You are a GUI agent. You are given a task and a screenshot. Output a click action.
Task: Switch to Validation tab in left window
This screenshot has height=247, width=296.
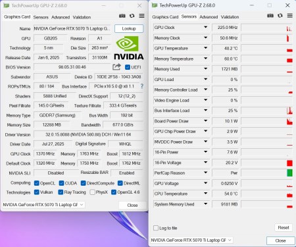[x=82, y=17]
